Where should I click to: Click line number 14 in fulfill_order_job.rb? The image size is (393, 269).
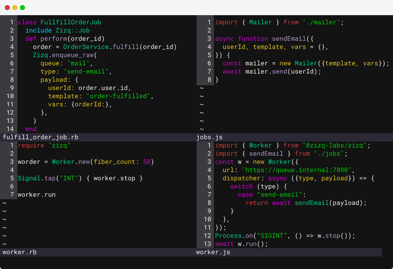coord(10,129)
